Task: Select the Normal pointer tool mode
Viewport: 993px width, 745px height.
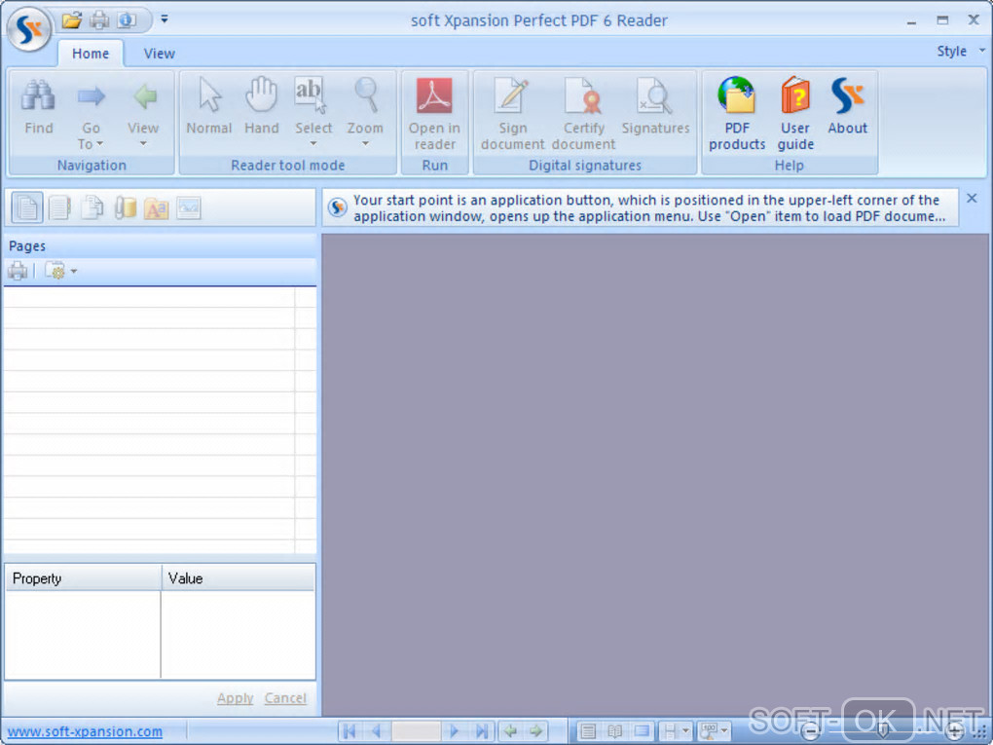Action: (x=209, y=108)
